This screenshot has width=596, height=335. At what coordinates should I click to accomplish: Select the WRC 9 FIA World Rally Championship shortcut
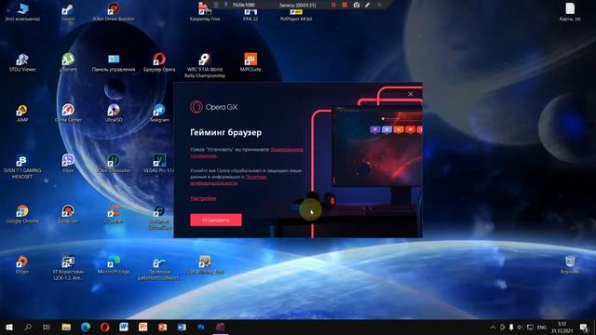[x=205, y=65]
